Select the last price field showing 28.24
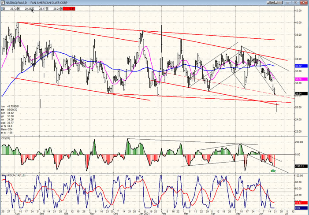309x215 pixels. coord(54,9)
